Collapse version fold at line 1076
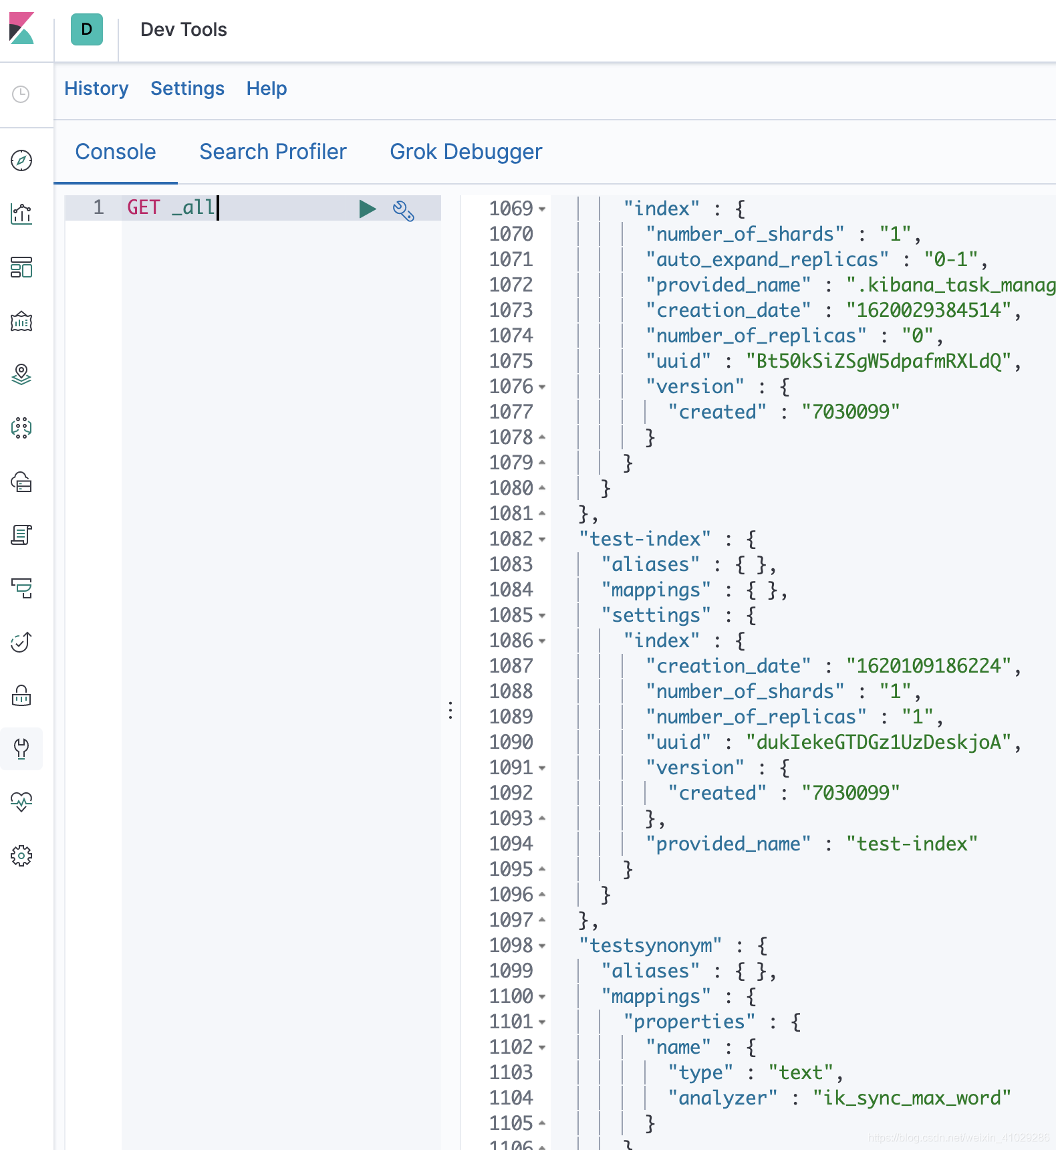Viewport: 1056px width, 1150px height. 542,387
